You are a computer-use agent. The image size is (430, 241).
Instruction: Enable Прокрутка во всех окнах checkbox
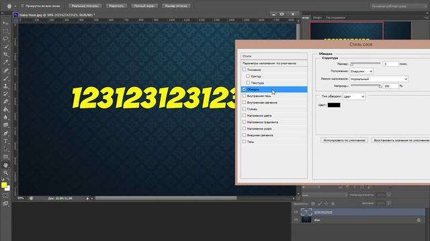tap(22, 6)
